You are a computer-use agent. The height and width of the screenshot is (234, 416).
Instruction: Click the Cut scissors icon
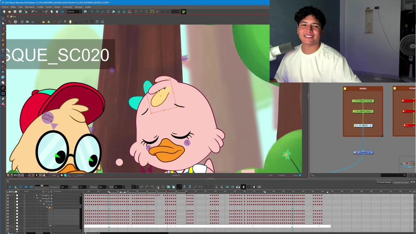click(46, 12)
